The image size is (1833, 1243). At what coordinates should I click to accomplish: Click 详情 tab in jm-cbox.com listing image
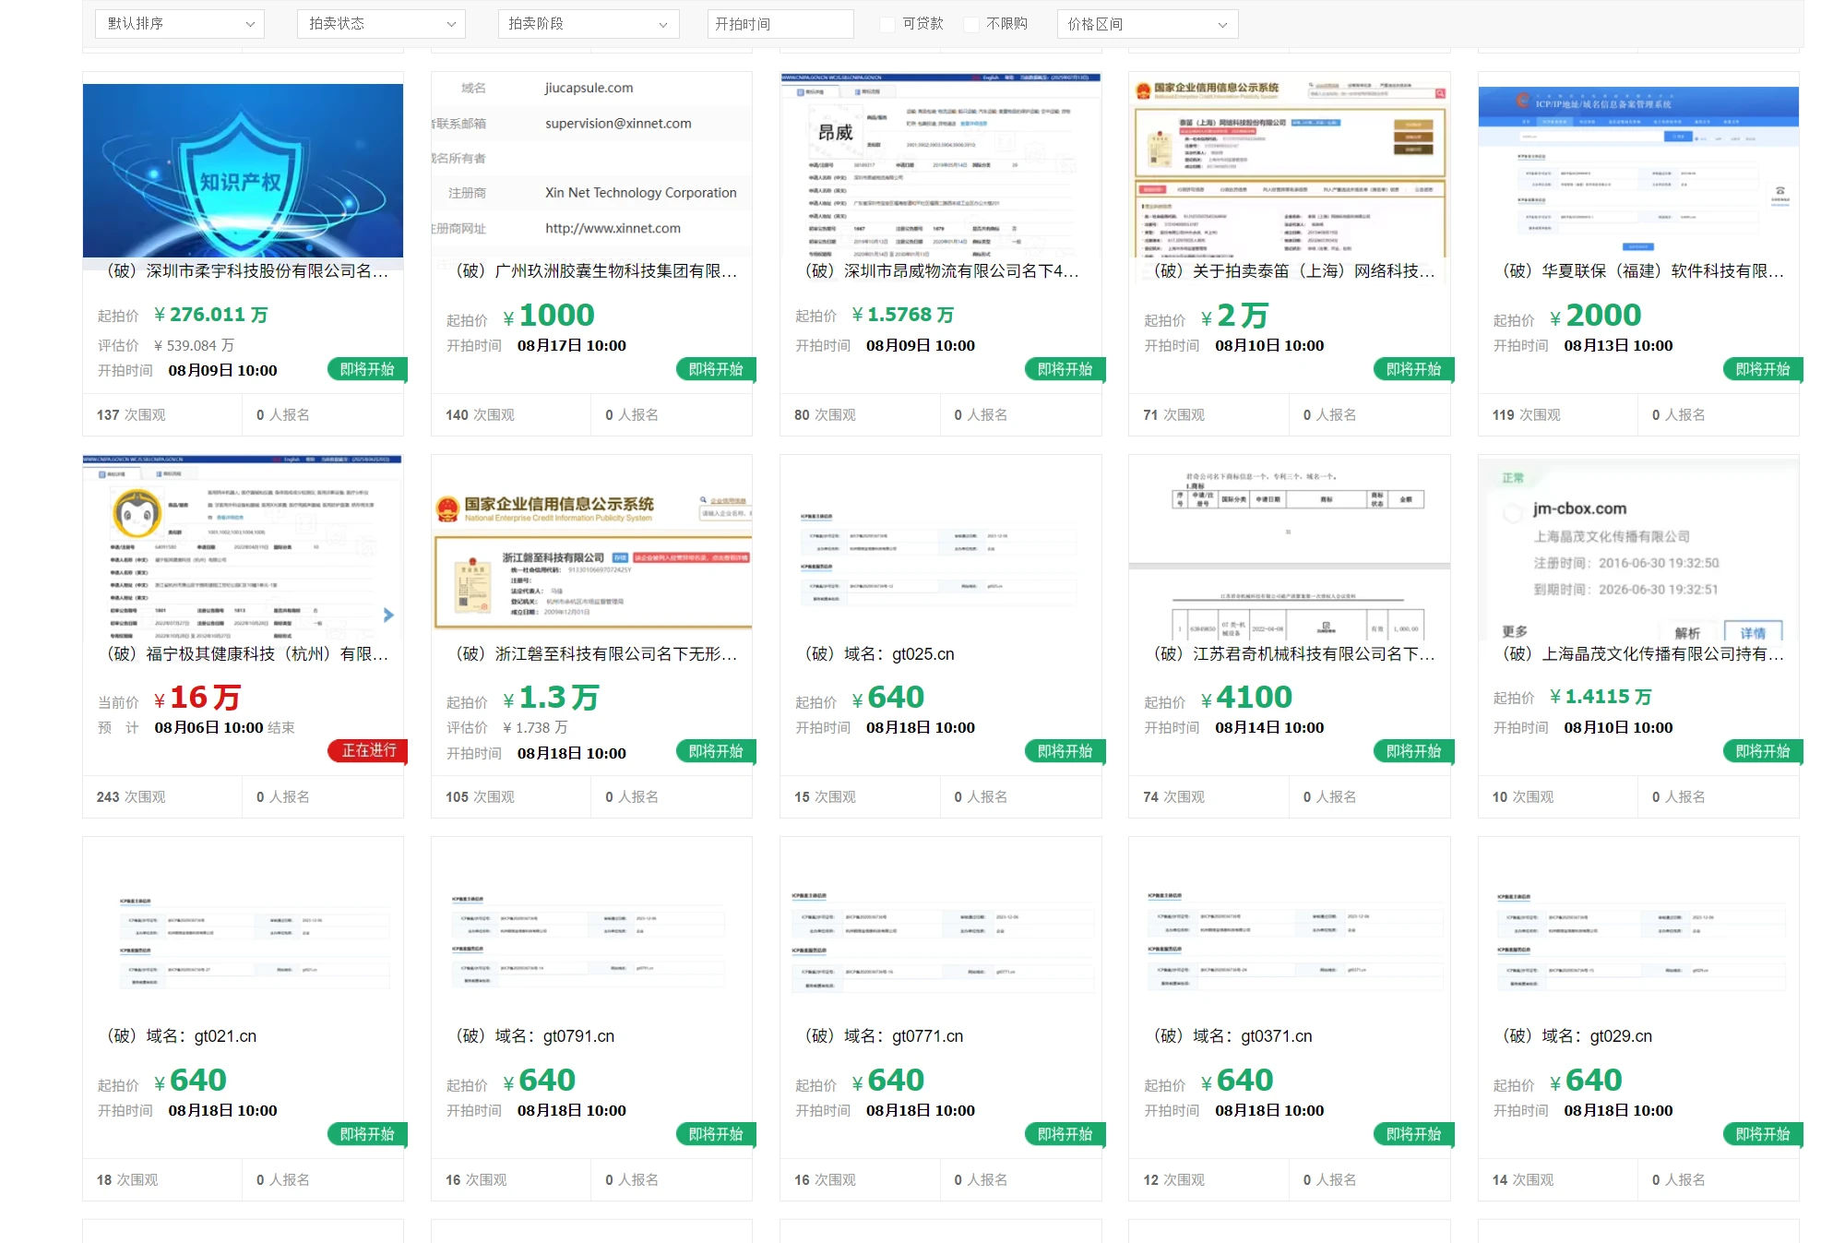coord(1752,632)
